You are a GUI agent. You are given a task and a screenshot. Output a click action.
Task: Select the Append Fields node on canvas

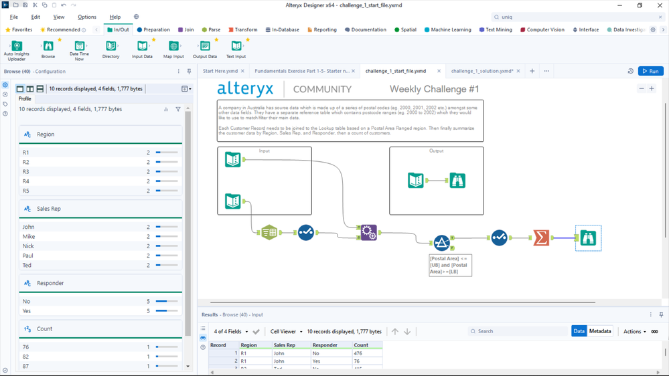pyautogui.click(x=368, y=232)
